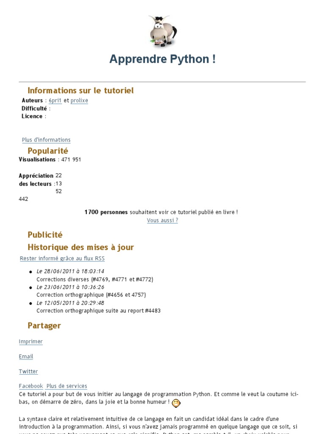Click the 'Vous aussi ?' link

(x=162, y=220)
